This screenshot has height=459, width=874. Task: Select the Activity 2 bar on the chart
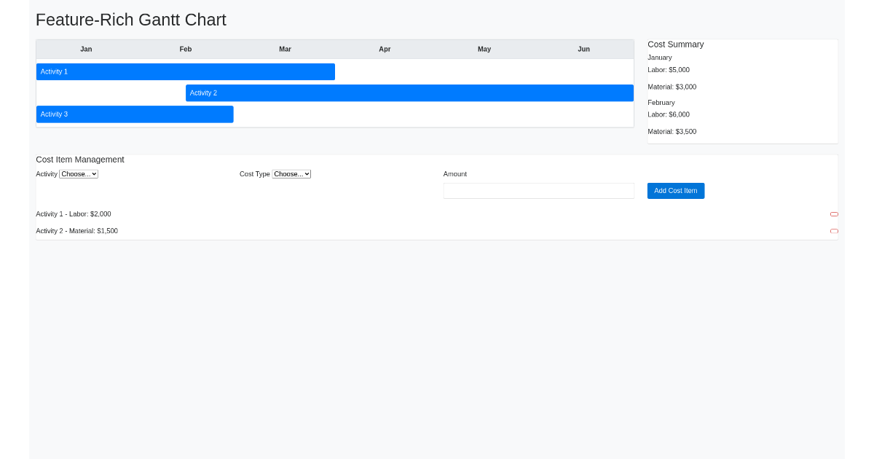pos(408,93)
